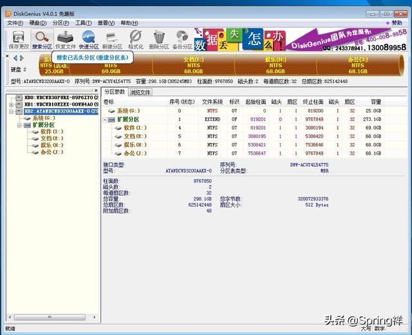This screenshot has width=412, height=335.
Task: Open the 文件(F) menu
Action: tap(15, 23)
